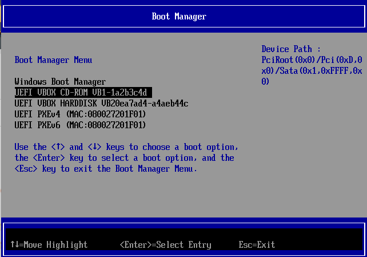Click the Esc=Exit hint
Image resolution: width=367 pixels, height=257 pixels.
click(257, 244)
